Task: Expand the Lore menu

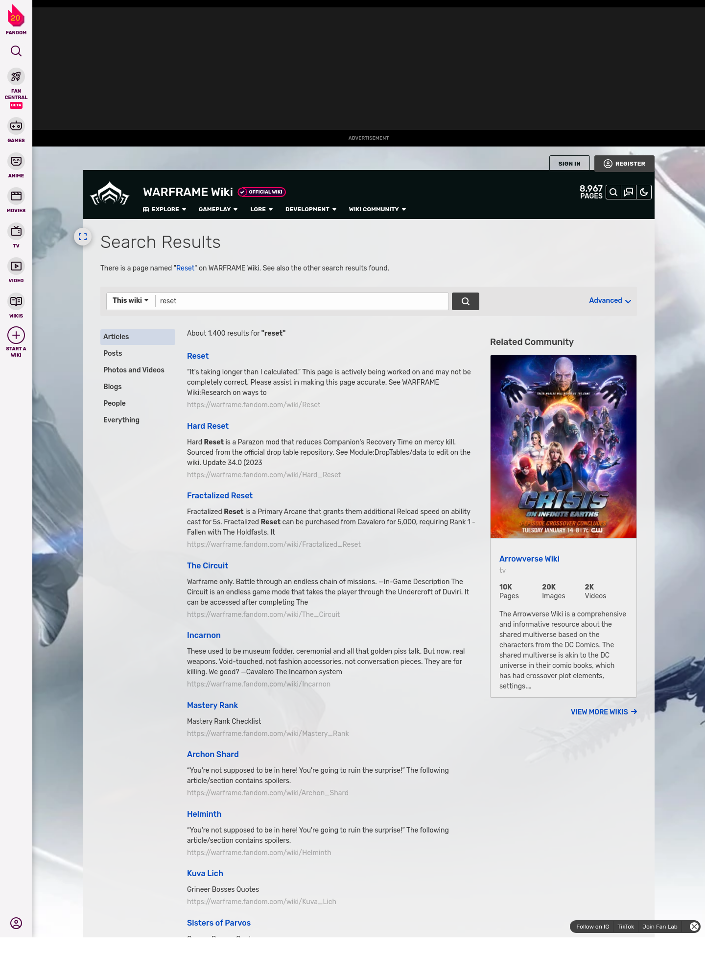Action: pos(261,209)
